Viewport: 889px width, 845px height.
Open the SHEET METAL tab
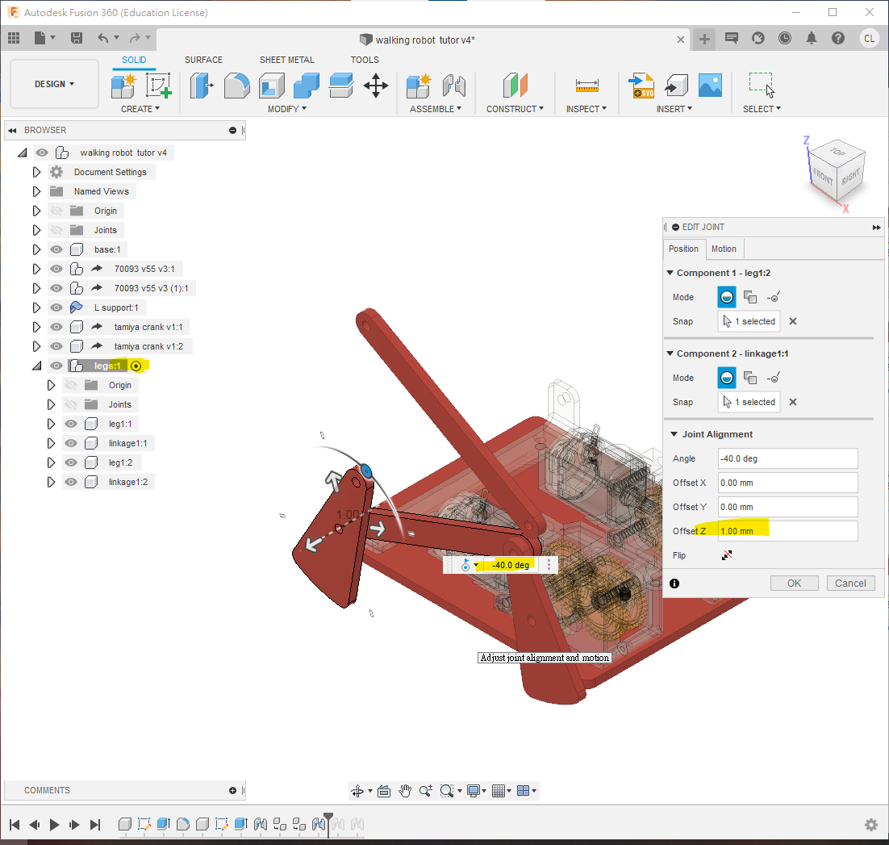286,60
